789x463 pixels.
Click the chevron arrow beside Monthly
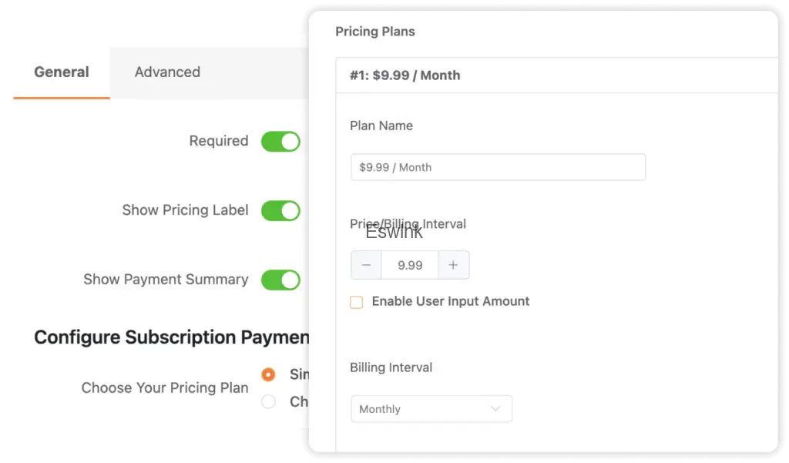pos(495,409)
